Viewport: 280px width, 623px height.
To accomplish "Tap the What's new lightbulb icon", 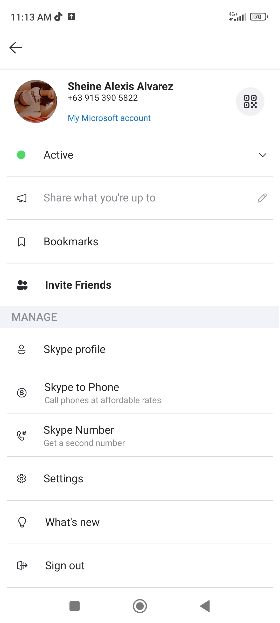I will (22, 522).
